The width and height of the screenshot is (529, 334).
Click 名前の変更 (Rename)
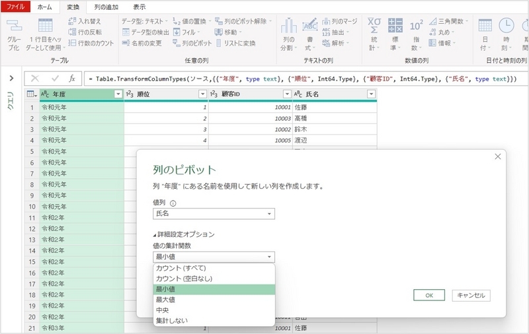tap(142, 43)
